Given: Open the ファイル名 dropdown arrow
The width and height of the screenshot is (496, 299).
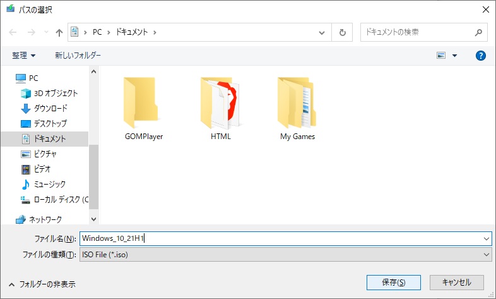Looking at the screenshot, I should [486, 238].
